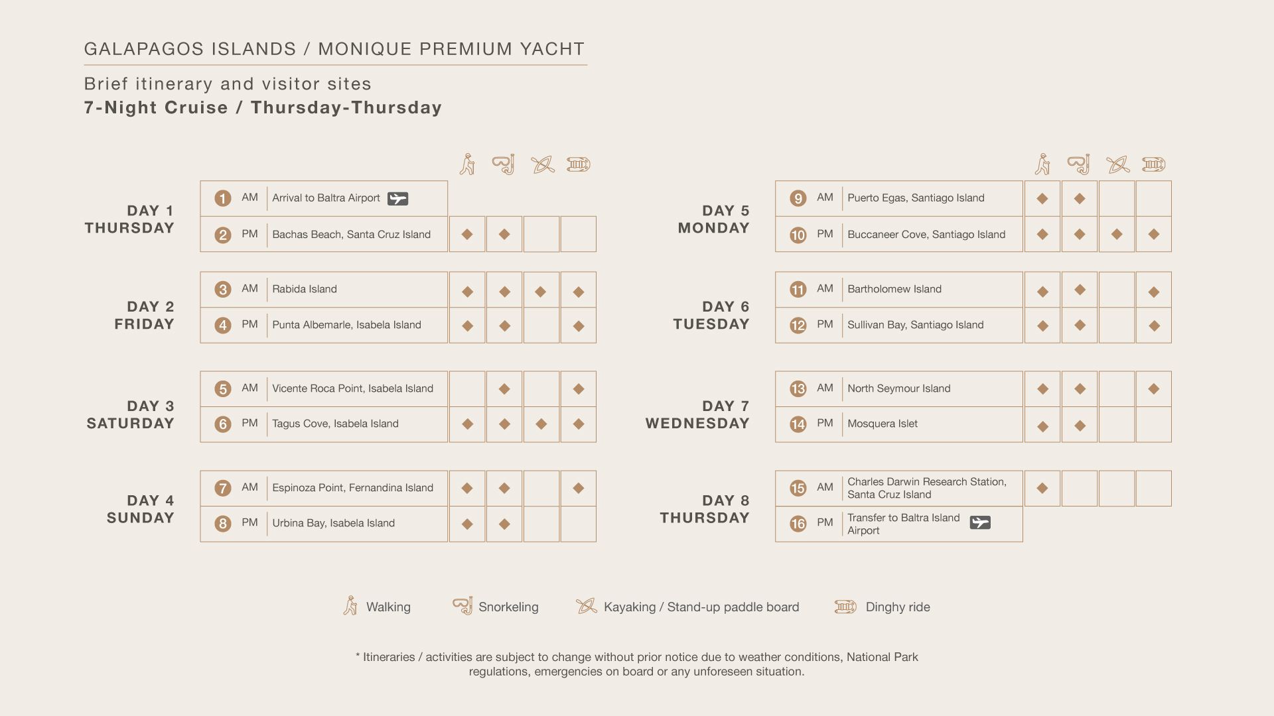The image size is (1274, 716).
Task: Click the snorkeling diamond for Mosquera Islet
Action: [1080, 426]
